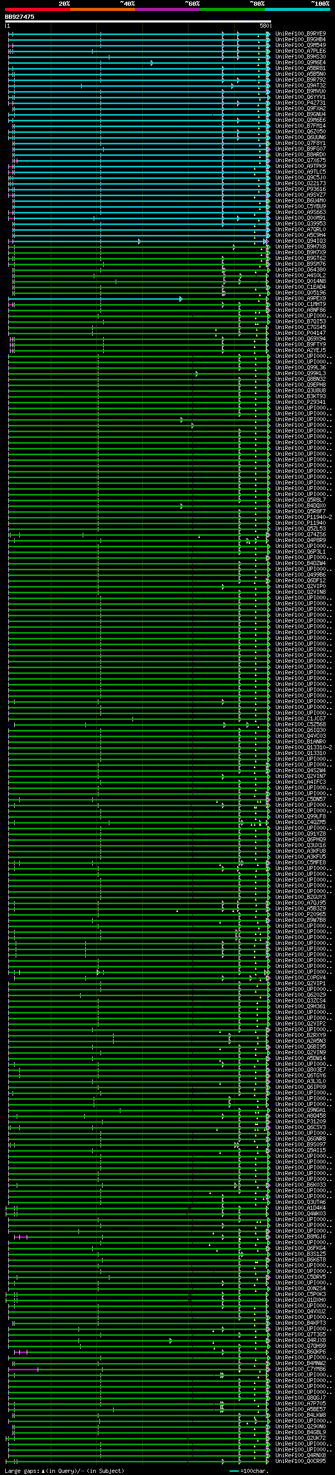The image size is (335, 1475).
Task: Select the UniRef100_Q9AT32 label
Action: click(300, 85)
